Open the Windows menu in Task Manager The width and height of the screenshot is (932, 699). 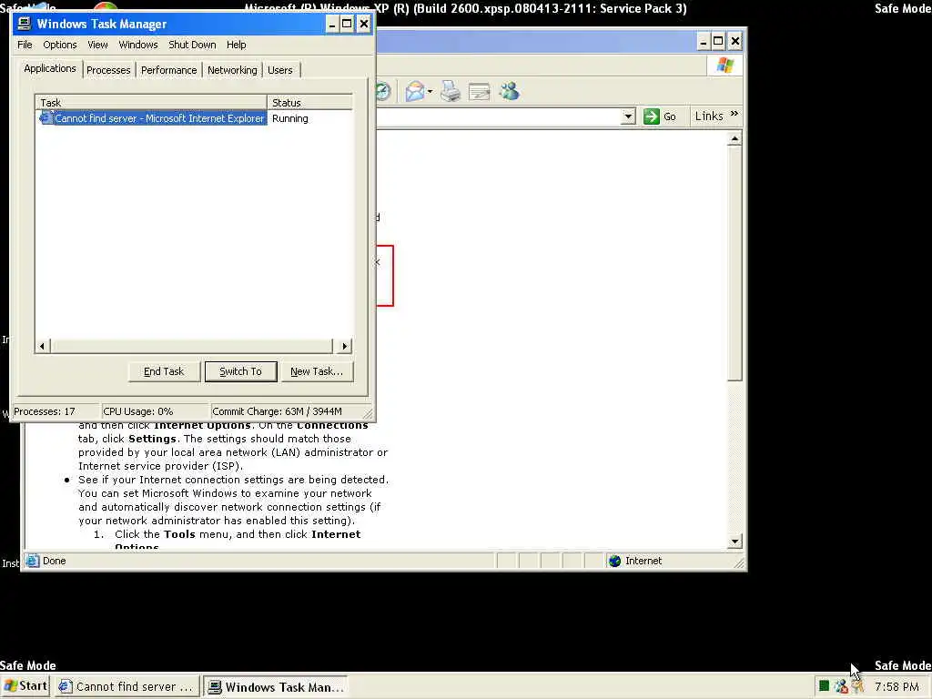tap(138, 45)
